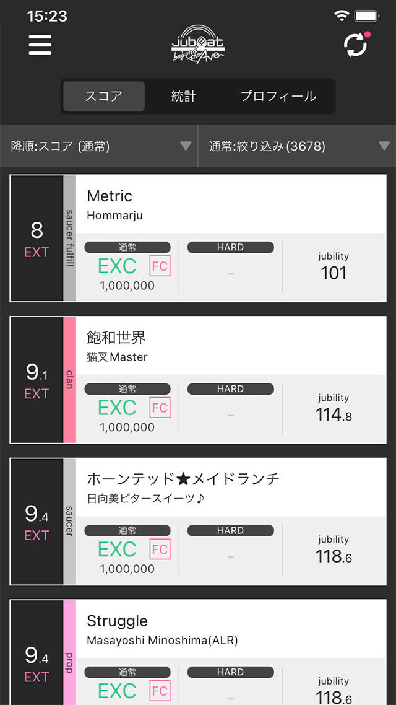Expand the sort order chevron arrow
The width and height of the screenshot is (396, 705).
pyautogui.click(x=186, y=146)
